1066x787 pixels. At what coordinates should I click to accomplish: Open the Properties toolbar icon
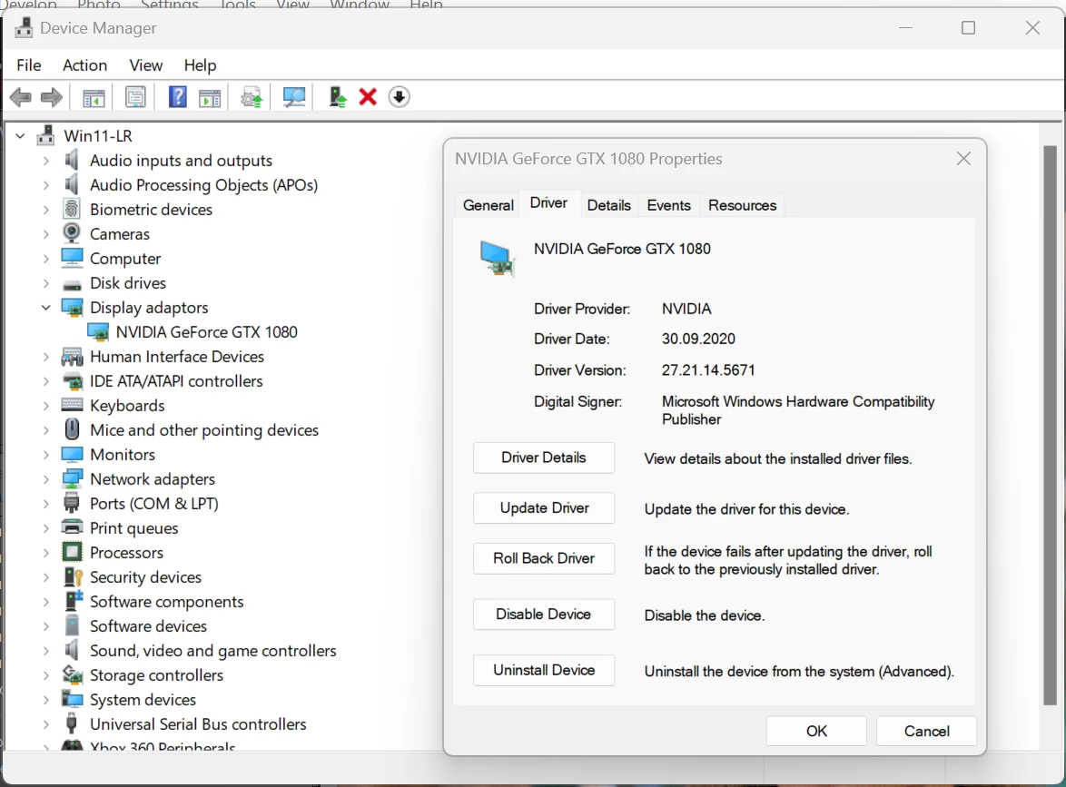point(136,97)
